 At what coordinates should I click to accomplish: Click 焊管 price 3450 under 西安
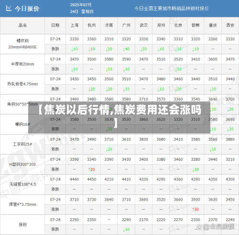(x=230, y=200)
